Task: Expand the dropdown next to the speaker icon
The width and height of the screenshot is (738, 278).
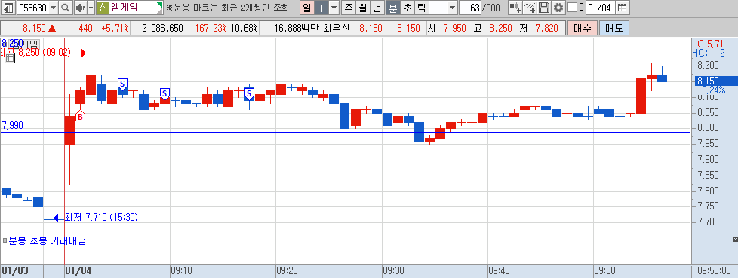Action: (x=91, y=8)
